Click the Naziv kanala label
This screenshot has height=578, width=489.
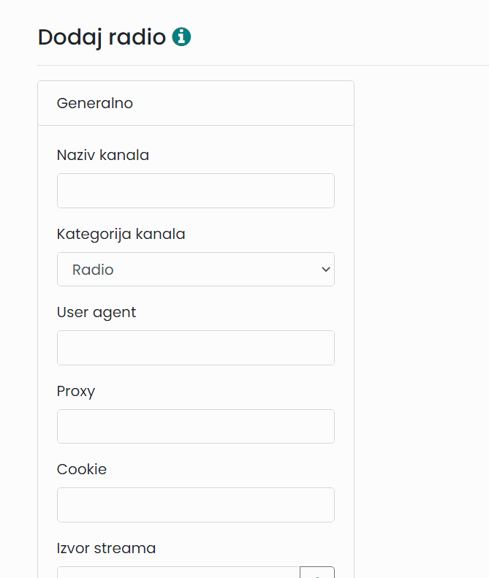coord(103,155)
